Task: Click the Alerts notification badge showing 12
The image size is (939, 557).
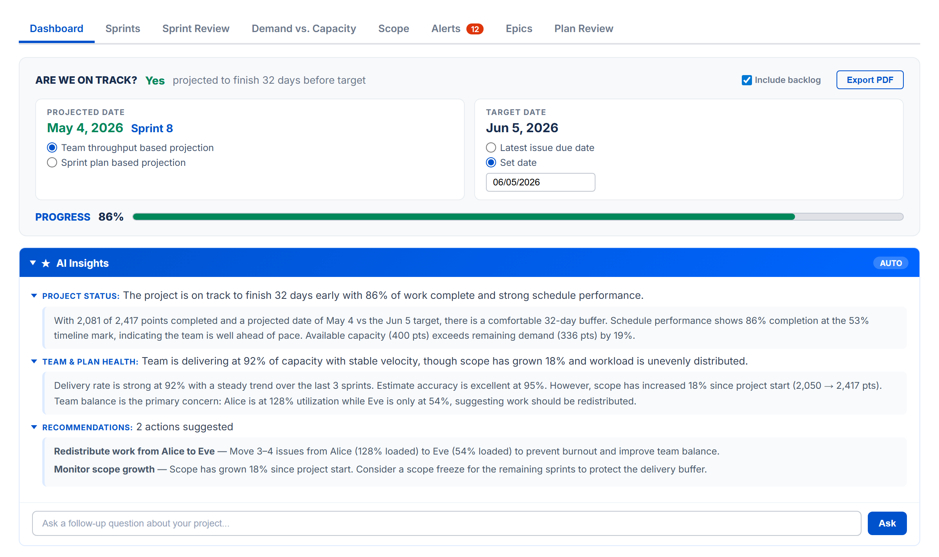Action: tap(475, 28)
